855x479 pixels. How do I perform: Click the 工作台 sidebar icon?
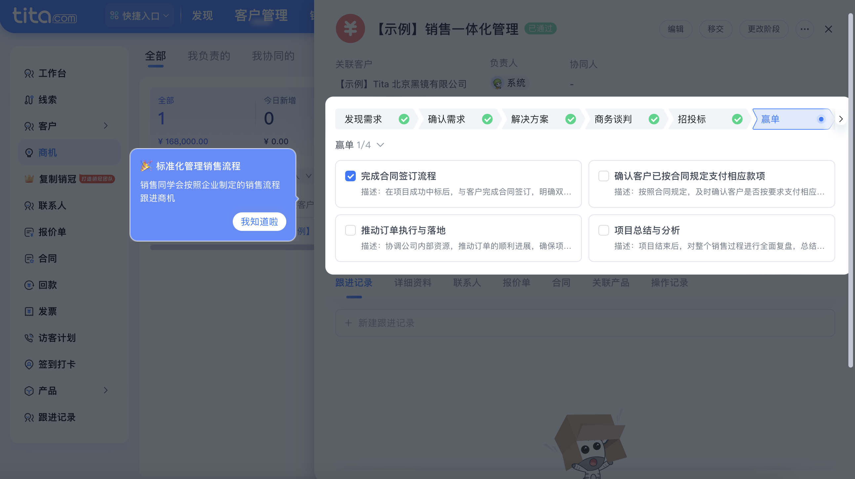pyautogui.click(x=29, y=73)
